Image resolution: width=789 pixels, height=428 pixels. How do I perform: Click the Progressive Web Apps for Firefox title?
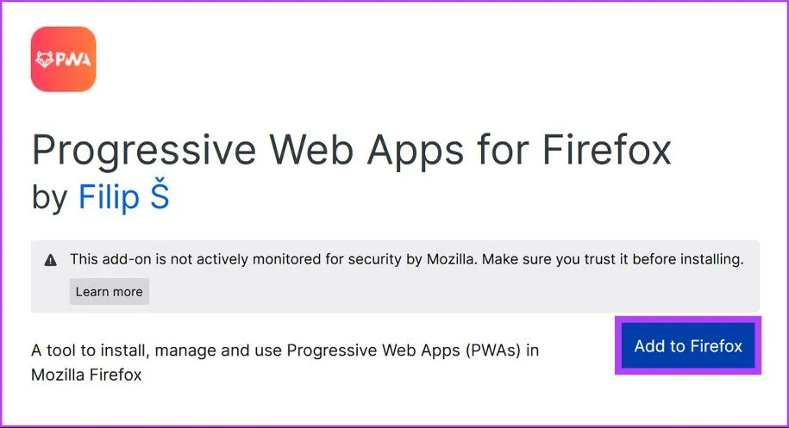[x=351, y=152]
